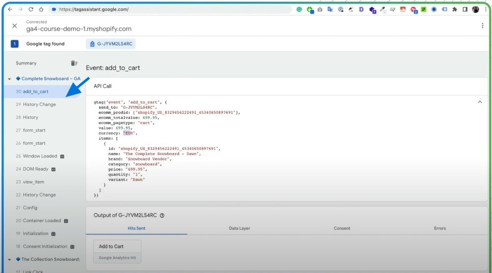The image size is (492, 273).
Task: Click the icon beside Initialization
Action: [x=53, y=234]
